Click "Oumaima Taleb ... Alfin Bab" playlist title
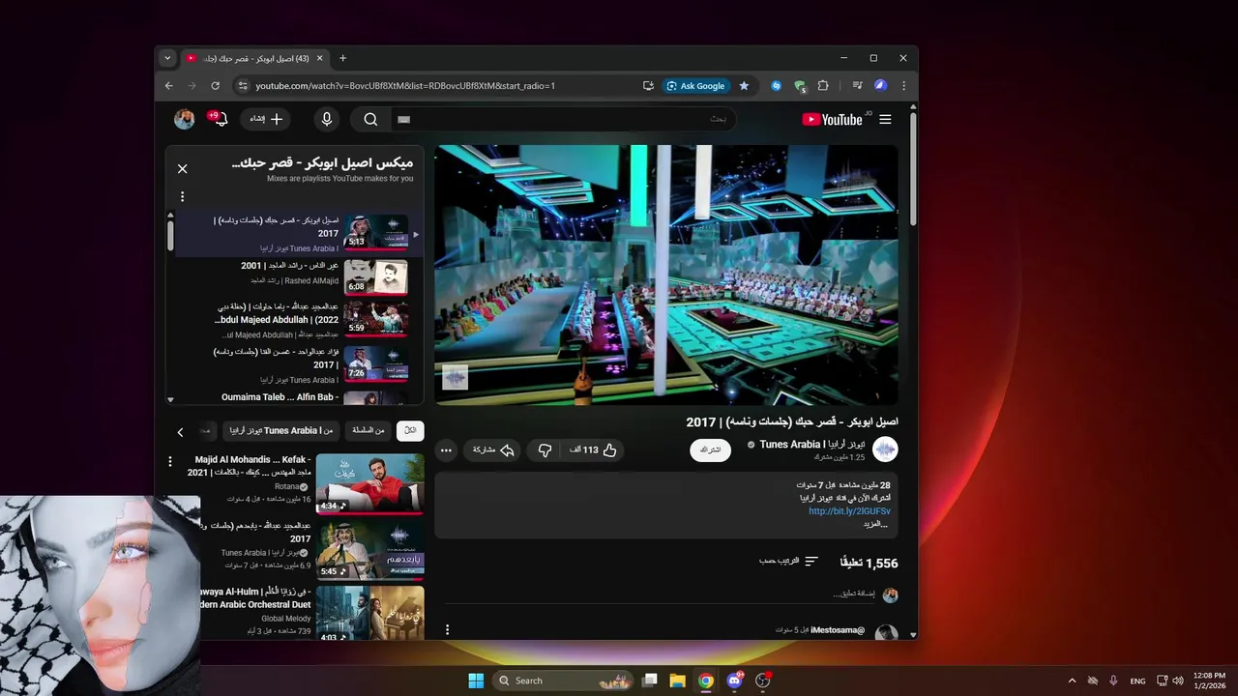This screenshot has width=1238, height=696. coord(280,397)
